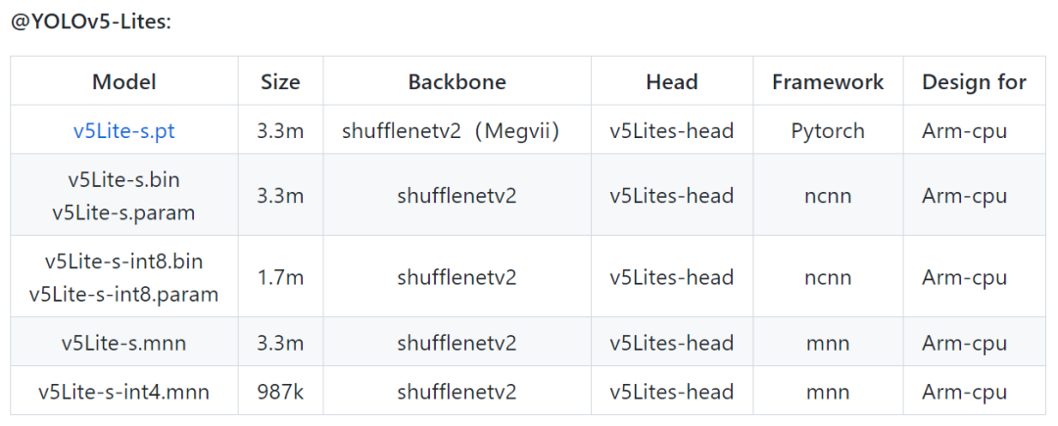Click the Pytorch framework cell
The width and height of the screenshot is (1058, 426).
pyautogui.click(x=828, y=130)
